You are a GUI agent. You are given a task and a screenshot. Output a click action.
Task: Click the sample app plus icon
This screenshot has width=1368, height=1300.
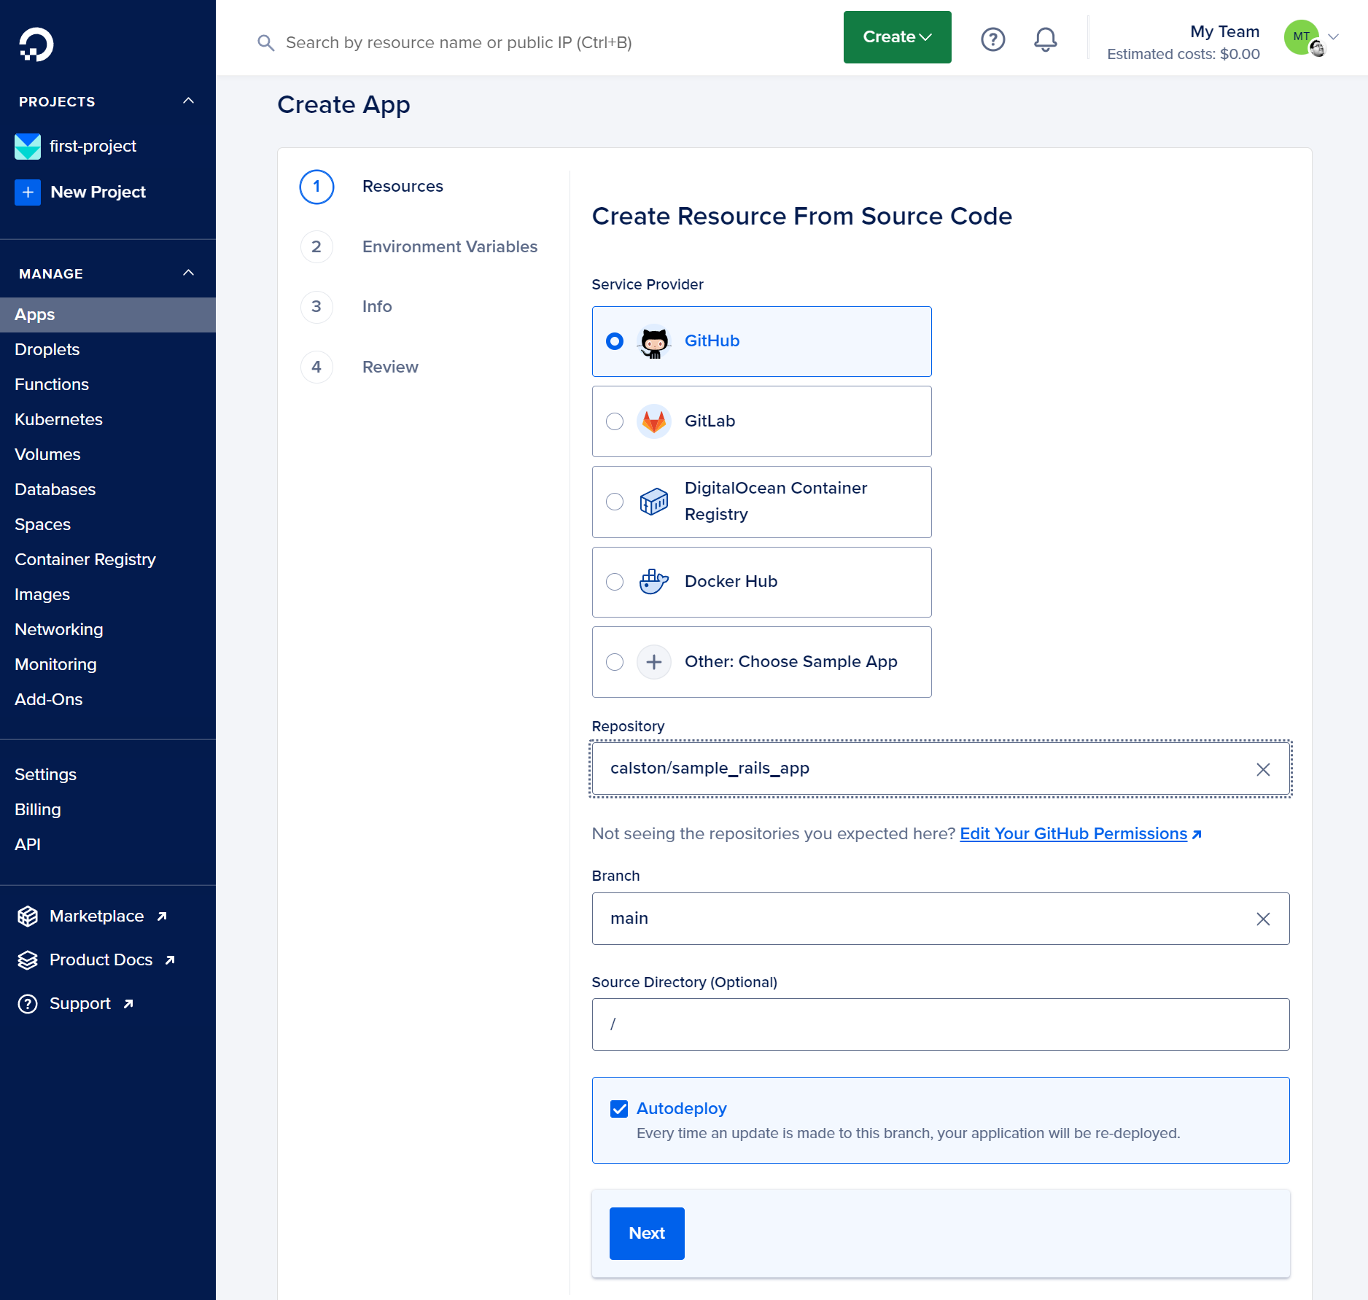point(654,662)
